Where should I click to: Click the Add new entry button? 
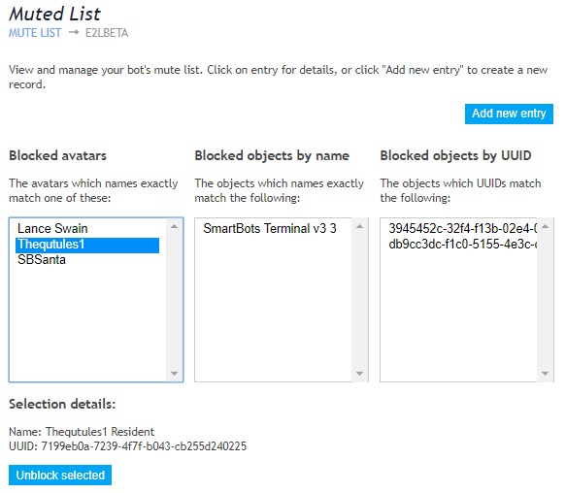509,114
